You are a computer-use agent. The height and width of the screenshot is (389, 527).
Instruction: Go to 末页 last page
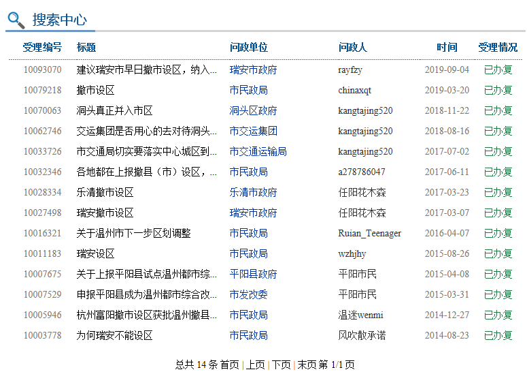[x=307, y=364]
